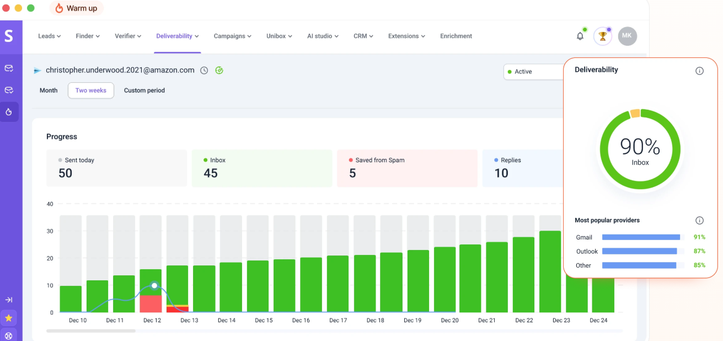
Task: Select the flame warm-up sidebar icon
Action: pos(9,111)
